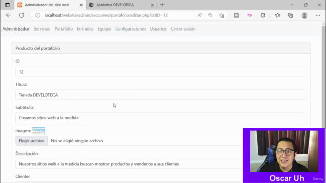Close the Academia DEVELOTECA tab

pos(152,5)
